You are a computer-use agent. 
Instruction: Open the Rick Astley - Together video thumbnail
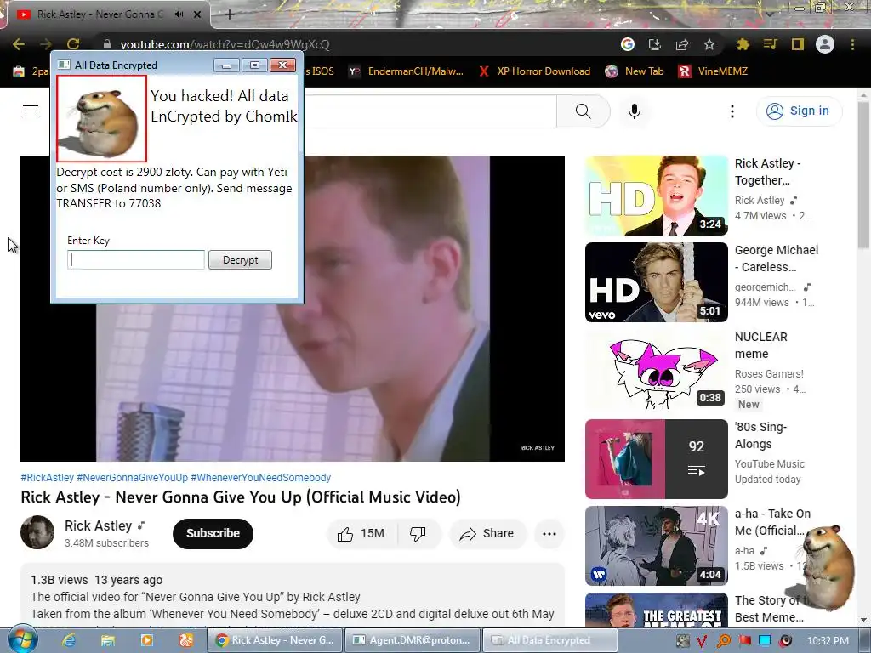coord(657,196)
